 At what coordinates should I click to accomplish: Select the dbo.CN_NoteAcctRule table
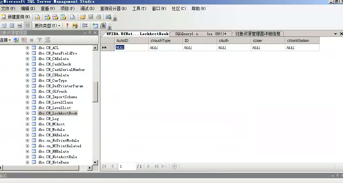point(57,157)
